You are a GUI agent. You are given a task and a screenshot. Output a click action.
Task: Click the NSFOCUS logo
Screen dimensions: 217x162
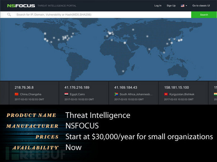point(21,6)
